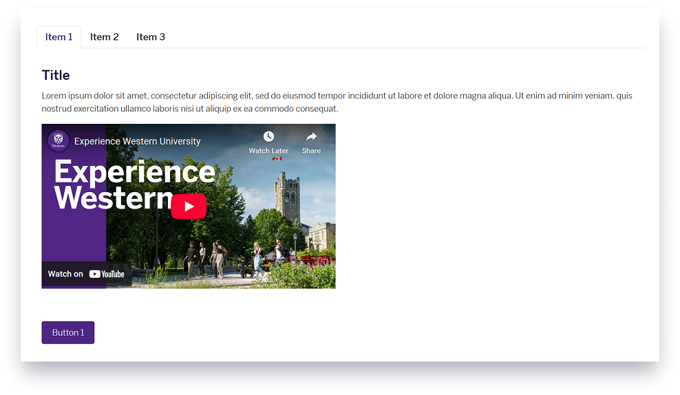The height and width of the screenshot is (395, 680).
Task: Click the purple Button 1
Action: point(68,332)
